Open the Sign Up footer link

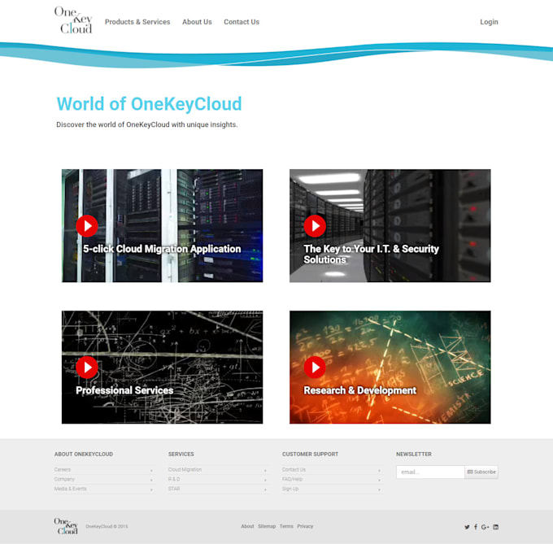(290, 489)
